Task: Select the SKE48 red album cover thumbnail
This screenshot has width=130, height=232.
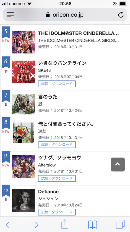Action: (x=23, y=72)
